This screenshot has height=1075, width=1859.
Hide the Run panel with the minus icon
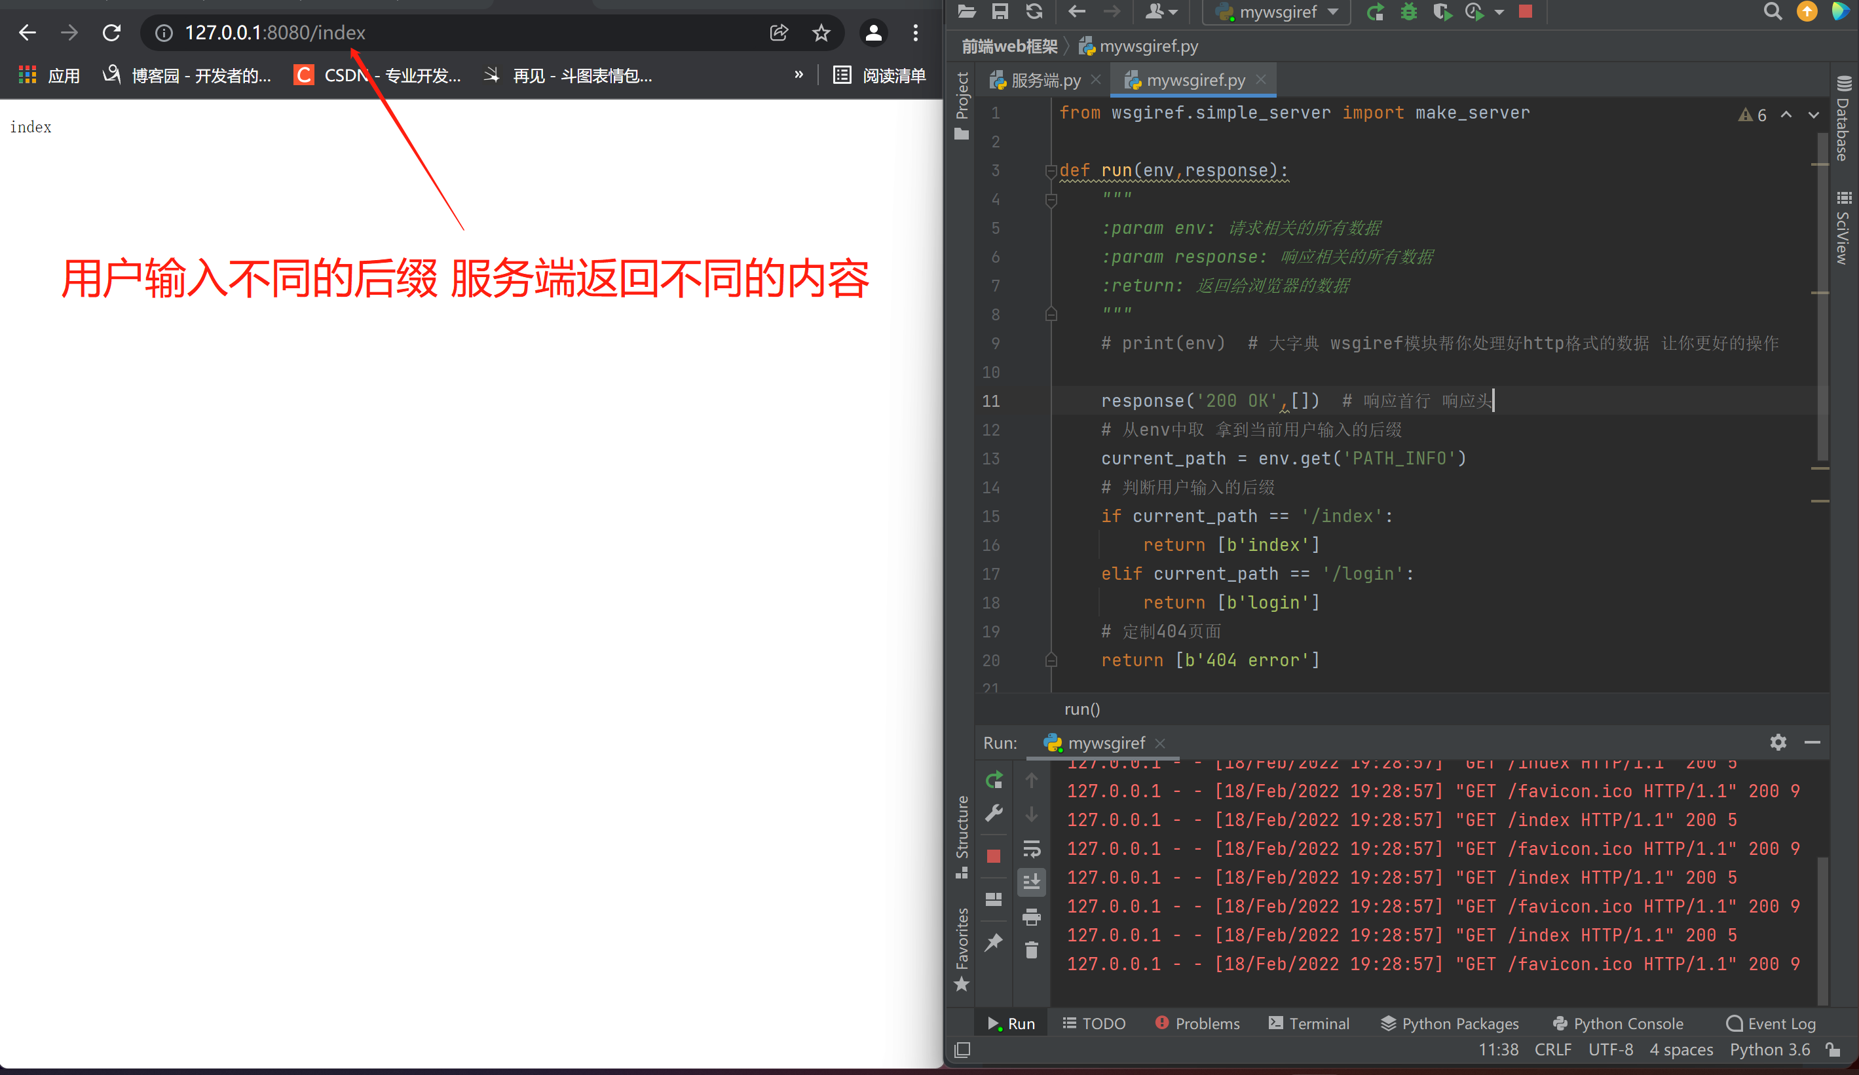click(x=1812, y=742)
